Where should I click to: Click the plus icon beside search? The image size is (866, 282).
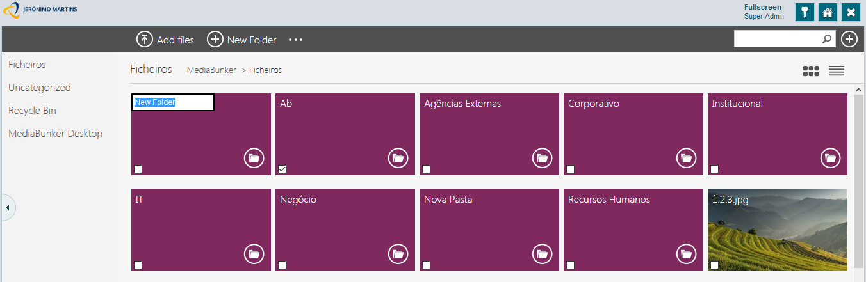pos(849,39)
